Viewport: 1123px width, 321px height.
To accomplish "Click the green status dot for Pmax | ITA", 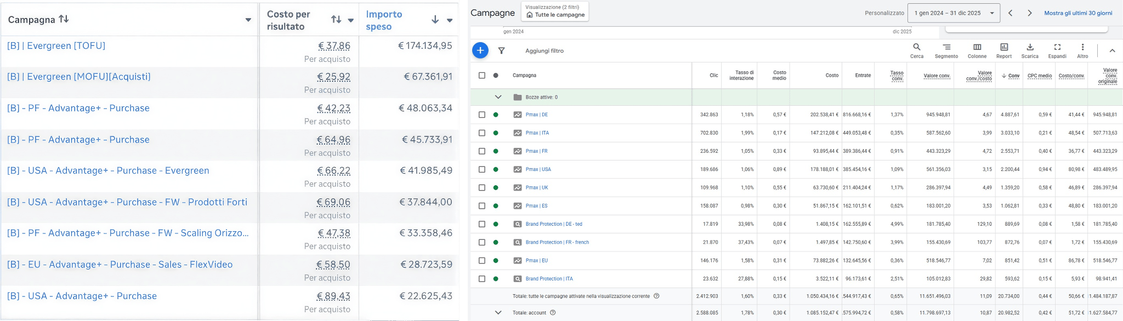I will pos(496,133).
